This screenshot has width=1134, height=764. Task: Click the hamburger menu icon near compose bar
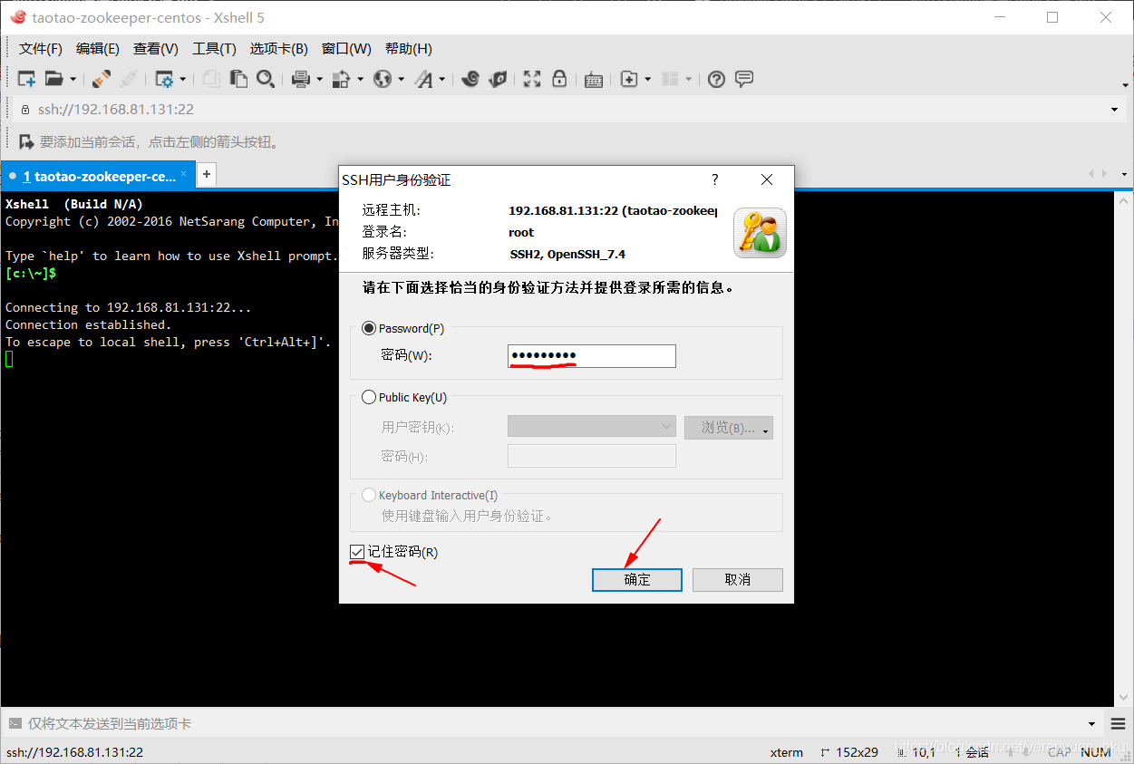(x=1118, y=723)
